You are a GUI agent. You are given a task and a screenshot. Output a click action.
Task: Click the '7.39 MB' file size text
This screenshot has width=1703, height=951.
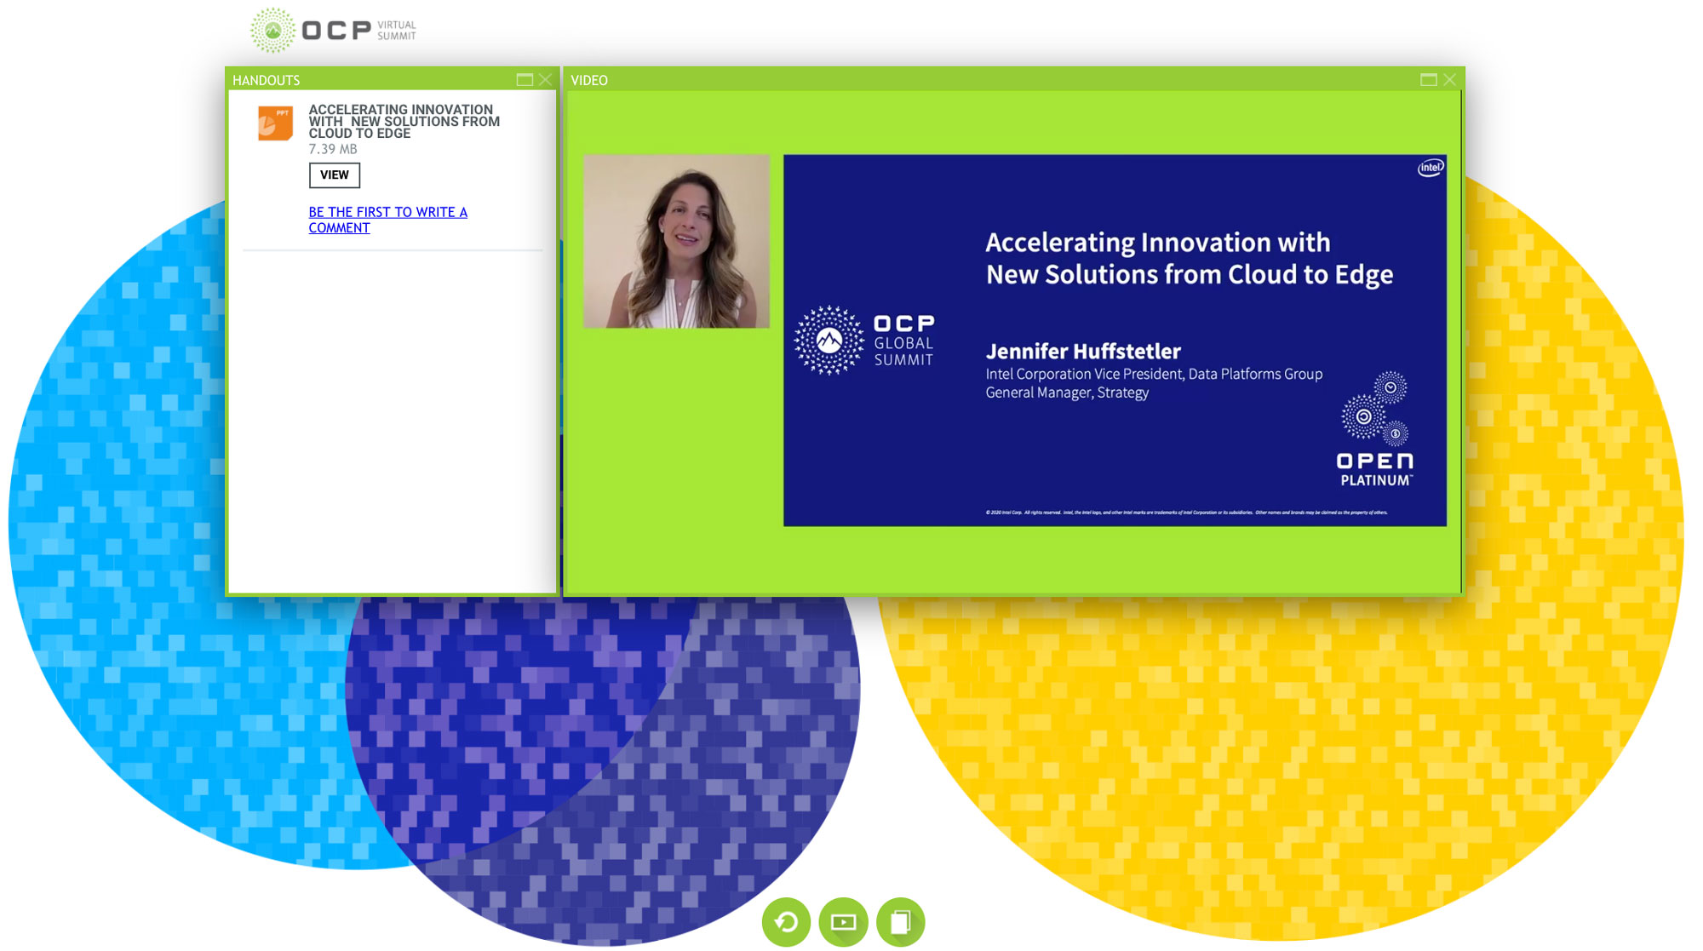(333, 149)
